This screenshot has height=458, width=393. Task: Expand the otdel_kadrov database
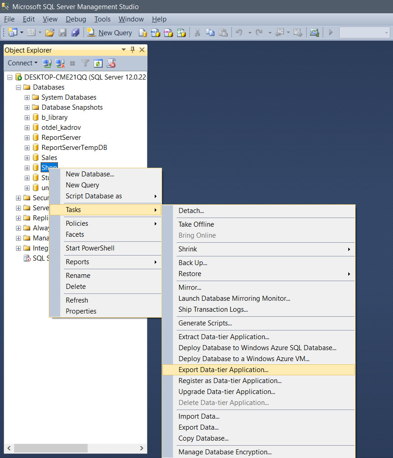(27, 128)
